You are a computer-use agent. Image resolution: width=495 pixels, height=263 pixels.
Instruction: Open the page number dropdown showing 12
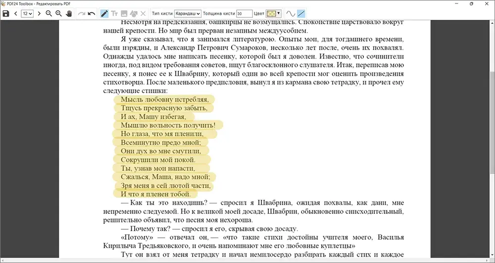27,13
